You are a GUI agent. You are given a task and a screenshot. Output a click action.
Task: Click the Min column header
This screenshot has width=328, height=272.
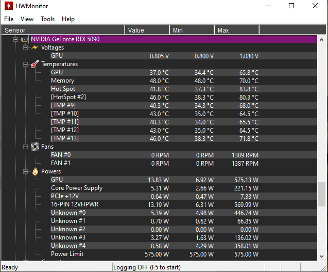pos(192,30)
